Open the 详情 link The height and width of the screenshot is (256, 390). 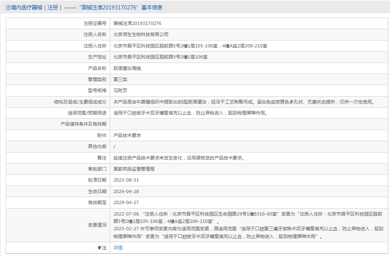pos(118,248)
